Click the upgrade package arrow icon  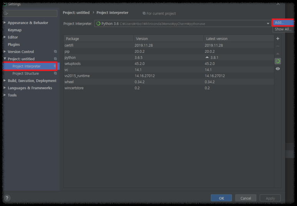click(x=278, y=54)
